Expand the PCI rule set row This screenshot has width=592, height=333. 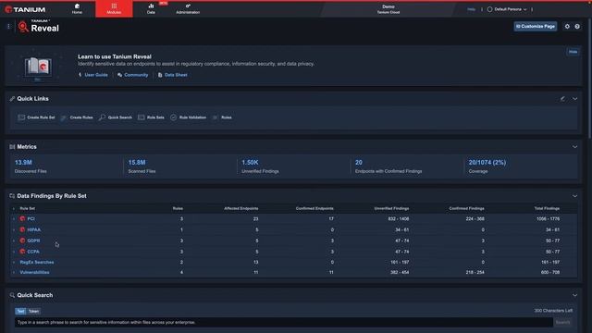click(x=14, y=219)
